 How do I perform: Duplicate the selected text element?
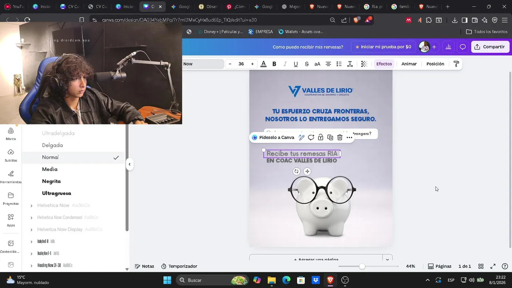(330, 137)
